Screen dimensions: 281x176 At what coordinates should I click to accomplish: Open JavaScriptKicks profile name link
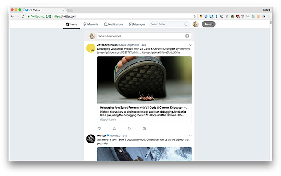point(107,45)
